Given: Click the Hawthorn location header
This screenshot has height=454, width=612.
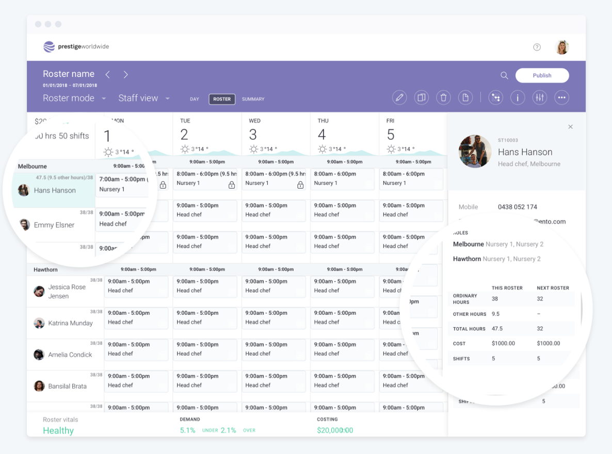Looking at the screenshot, I should click(45, 270).
